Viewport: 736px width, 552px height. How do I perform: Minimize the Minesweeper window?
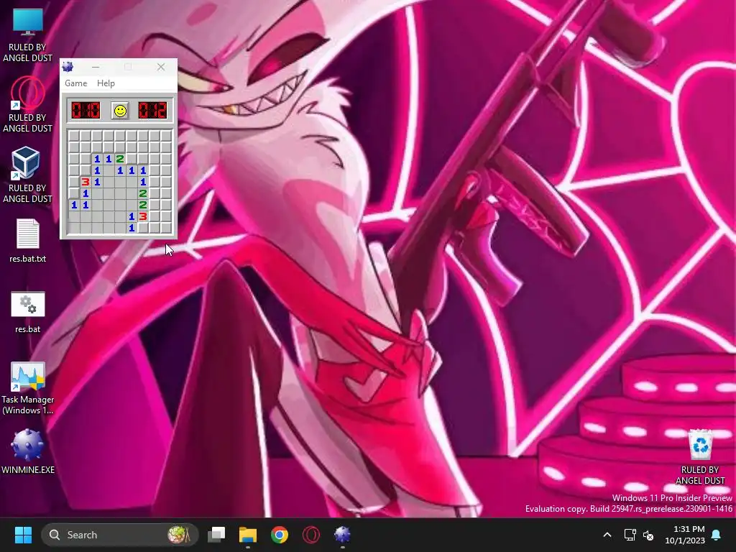click(96, 67)
